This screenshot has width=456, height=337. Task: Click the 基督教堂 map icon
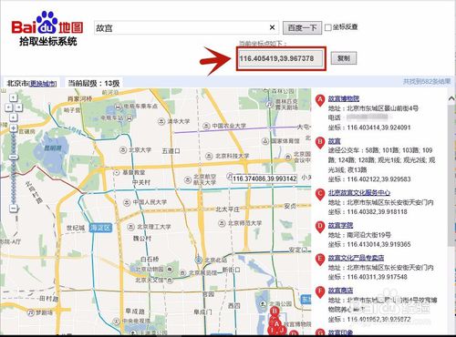coord(116,172)
